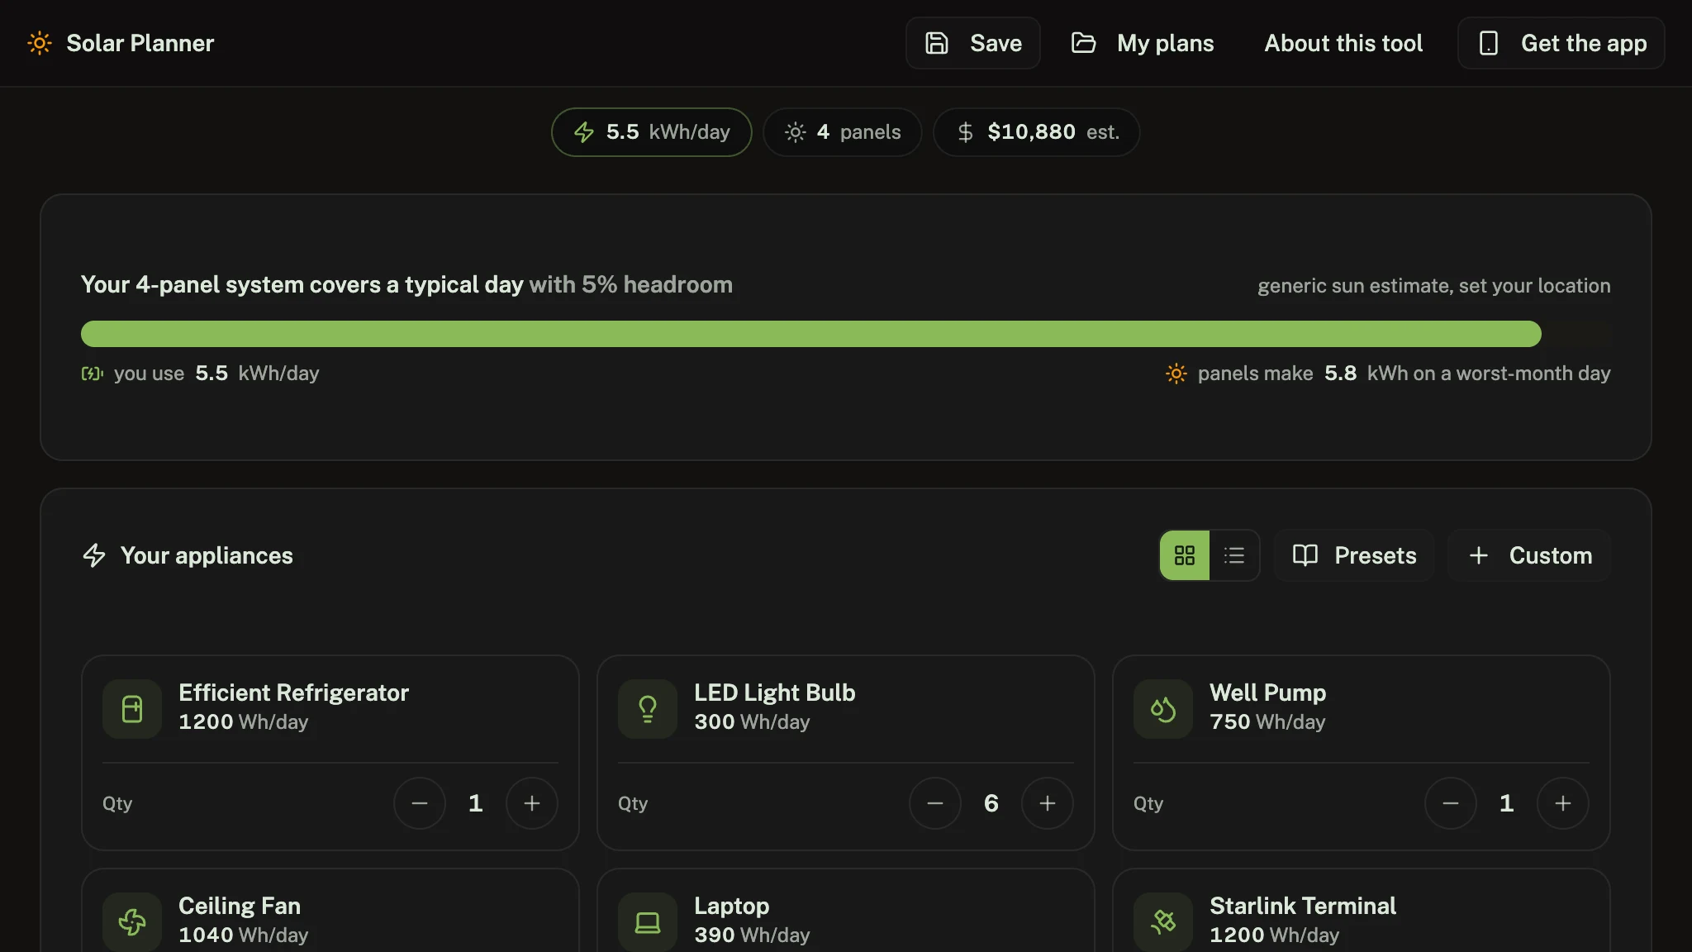The height and width of the screenshot is (952, 1692).
Task: Click 'set your location' sun estimate note
Action: (1433, 286)
